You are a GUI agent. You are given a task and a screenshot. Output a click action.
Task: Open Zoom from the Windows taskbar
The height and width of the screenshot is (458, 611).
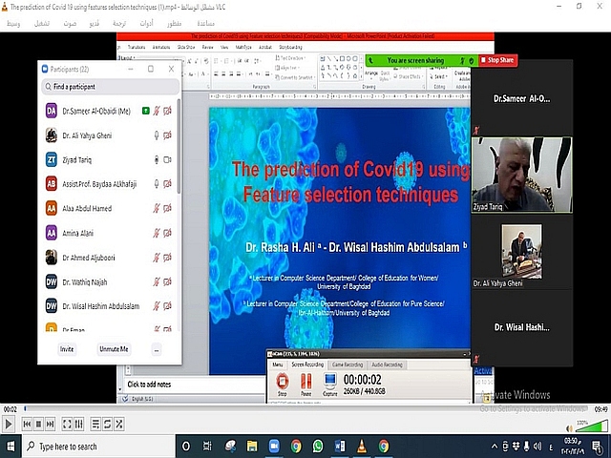click(274, 446)
